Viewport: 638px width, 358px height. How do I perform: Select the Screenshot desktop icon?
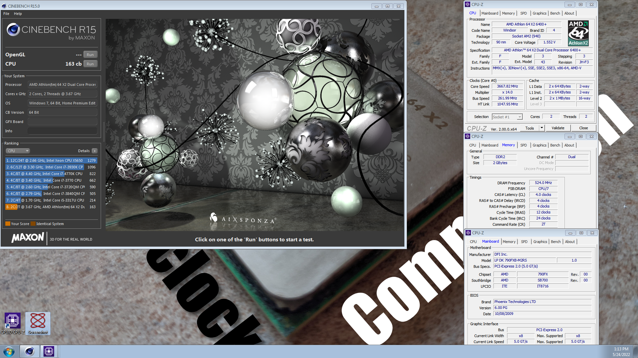point(38,323)
